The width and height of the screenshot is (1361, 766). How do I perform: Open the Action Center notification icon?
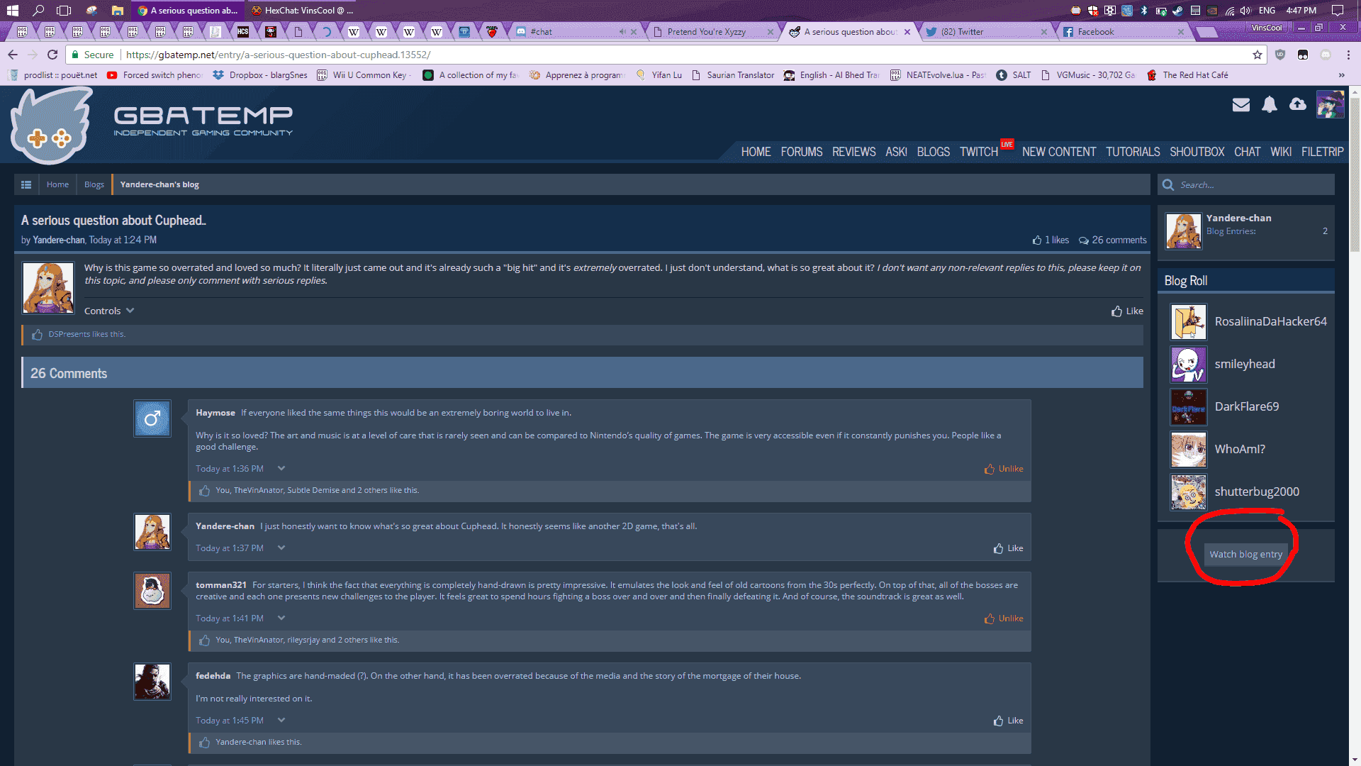[1338, 11]
